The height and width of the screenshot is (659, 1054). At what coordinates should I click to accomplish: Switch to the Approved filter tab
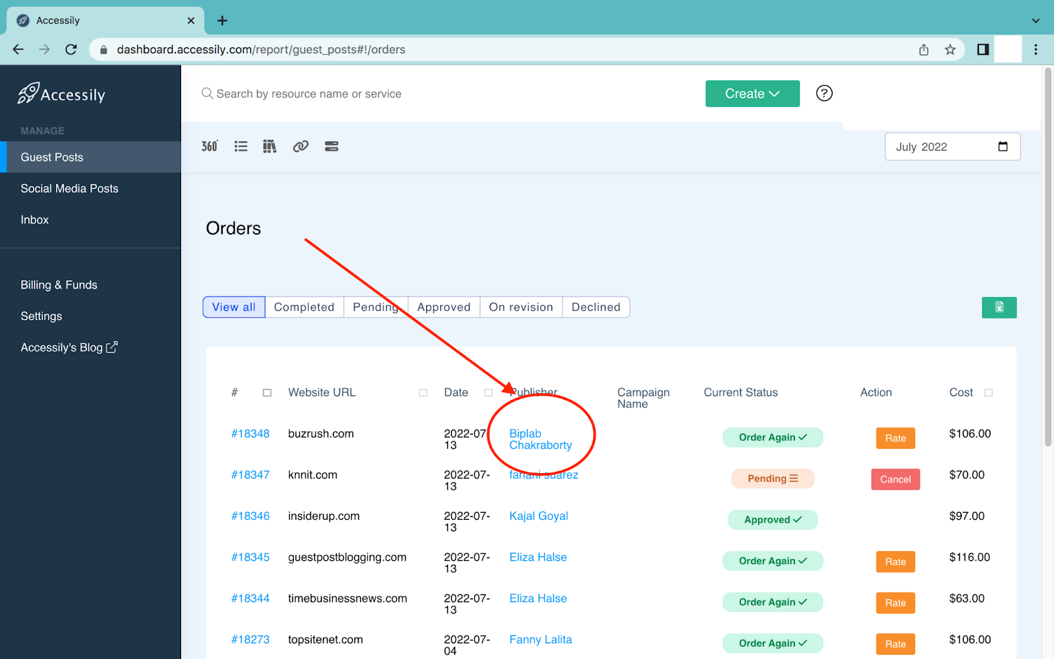pos(444,307)
